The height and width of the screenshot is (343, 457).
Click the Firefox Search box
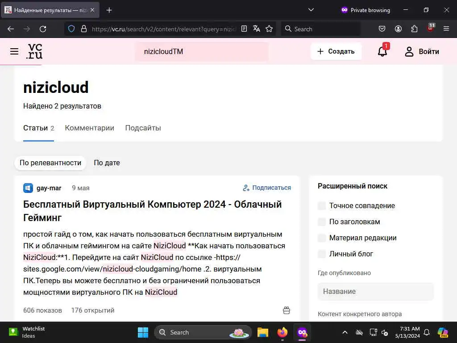(320, 29)
